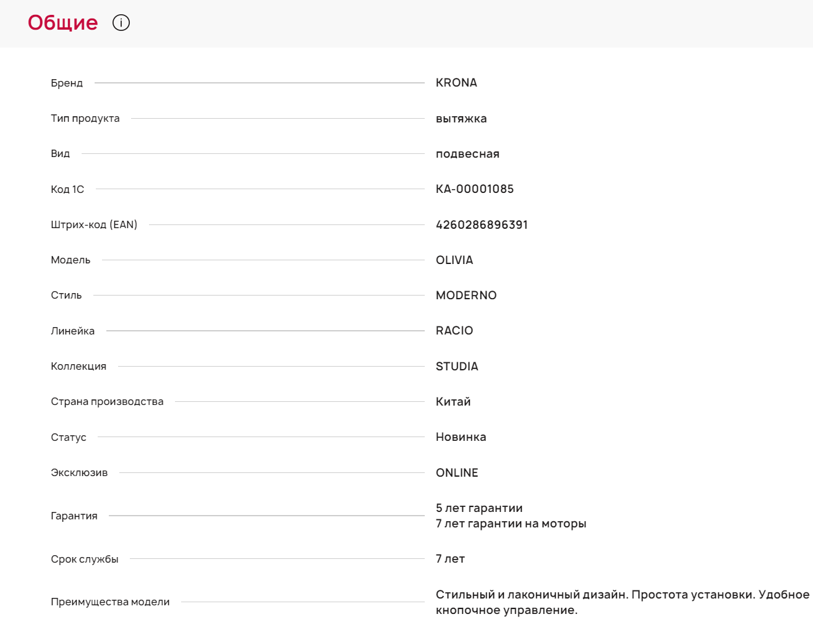Click the Штрих-код (EAN) label
The width and height of the screenshot is (813, 622).
94,225
